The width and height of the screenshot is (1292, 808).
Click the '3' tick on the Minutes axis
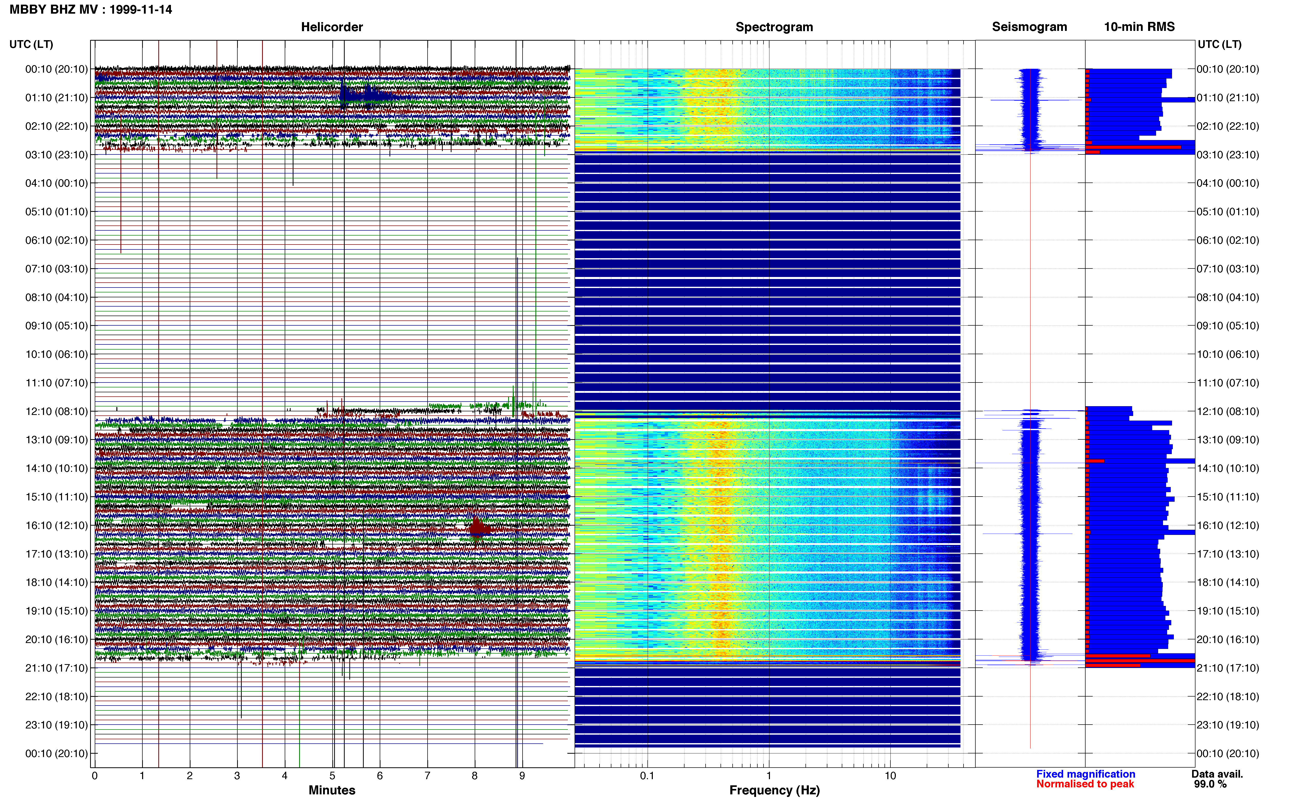click(x=237, y=776)
